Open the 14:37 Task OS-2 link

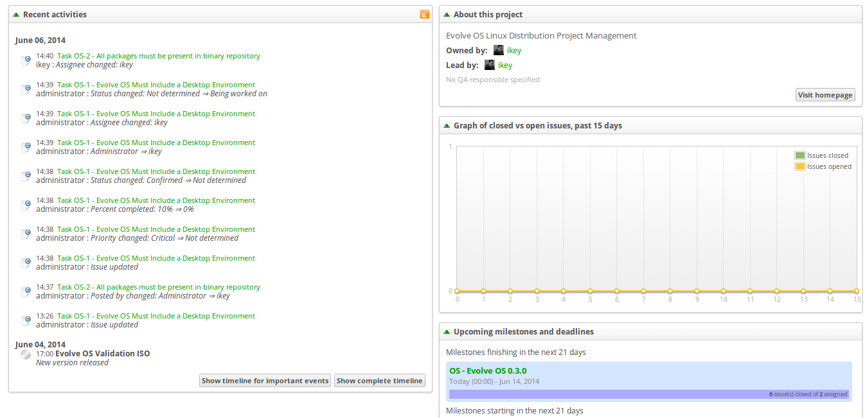(x=159, y=287)
